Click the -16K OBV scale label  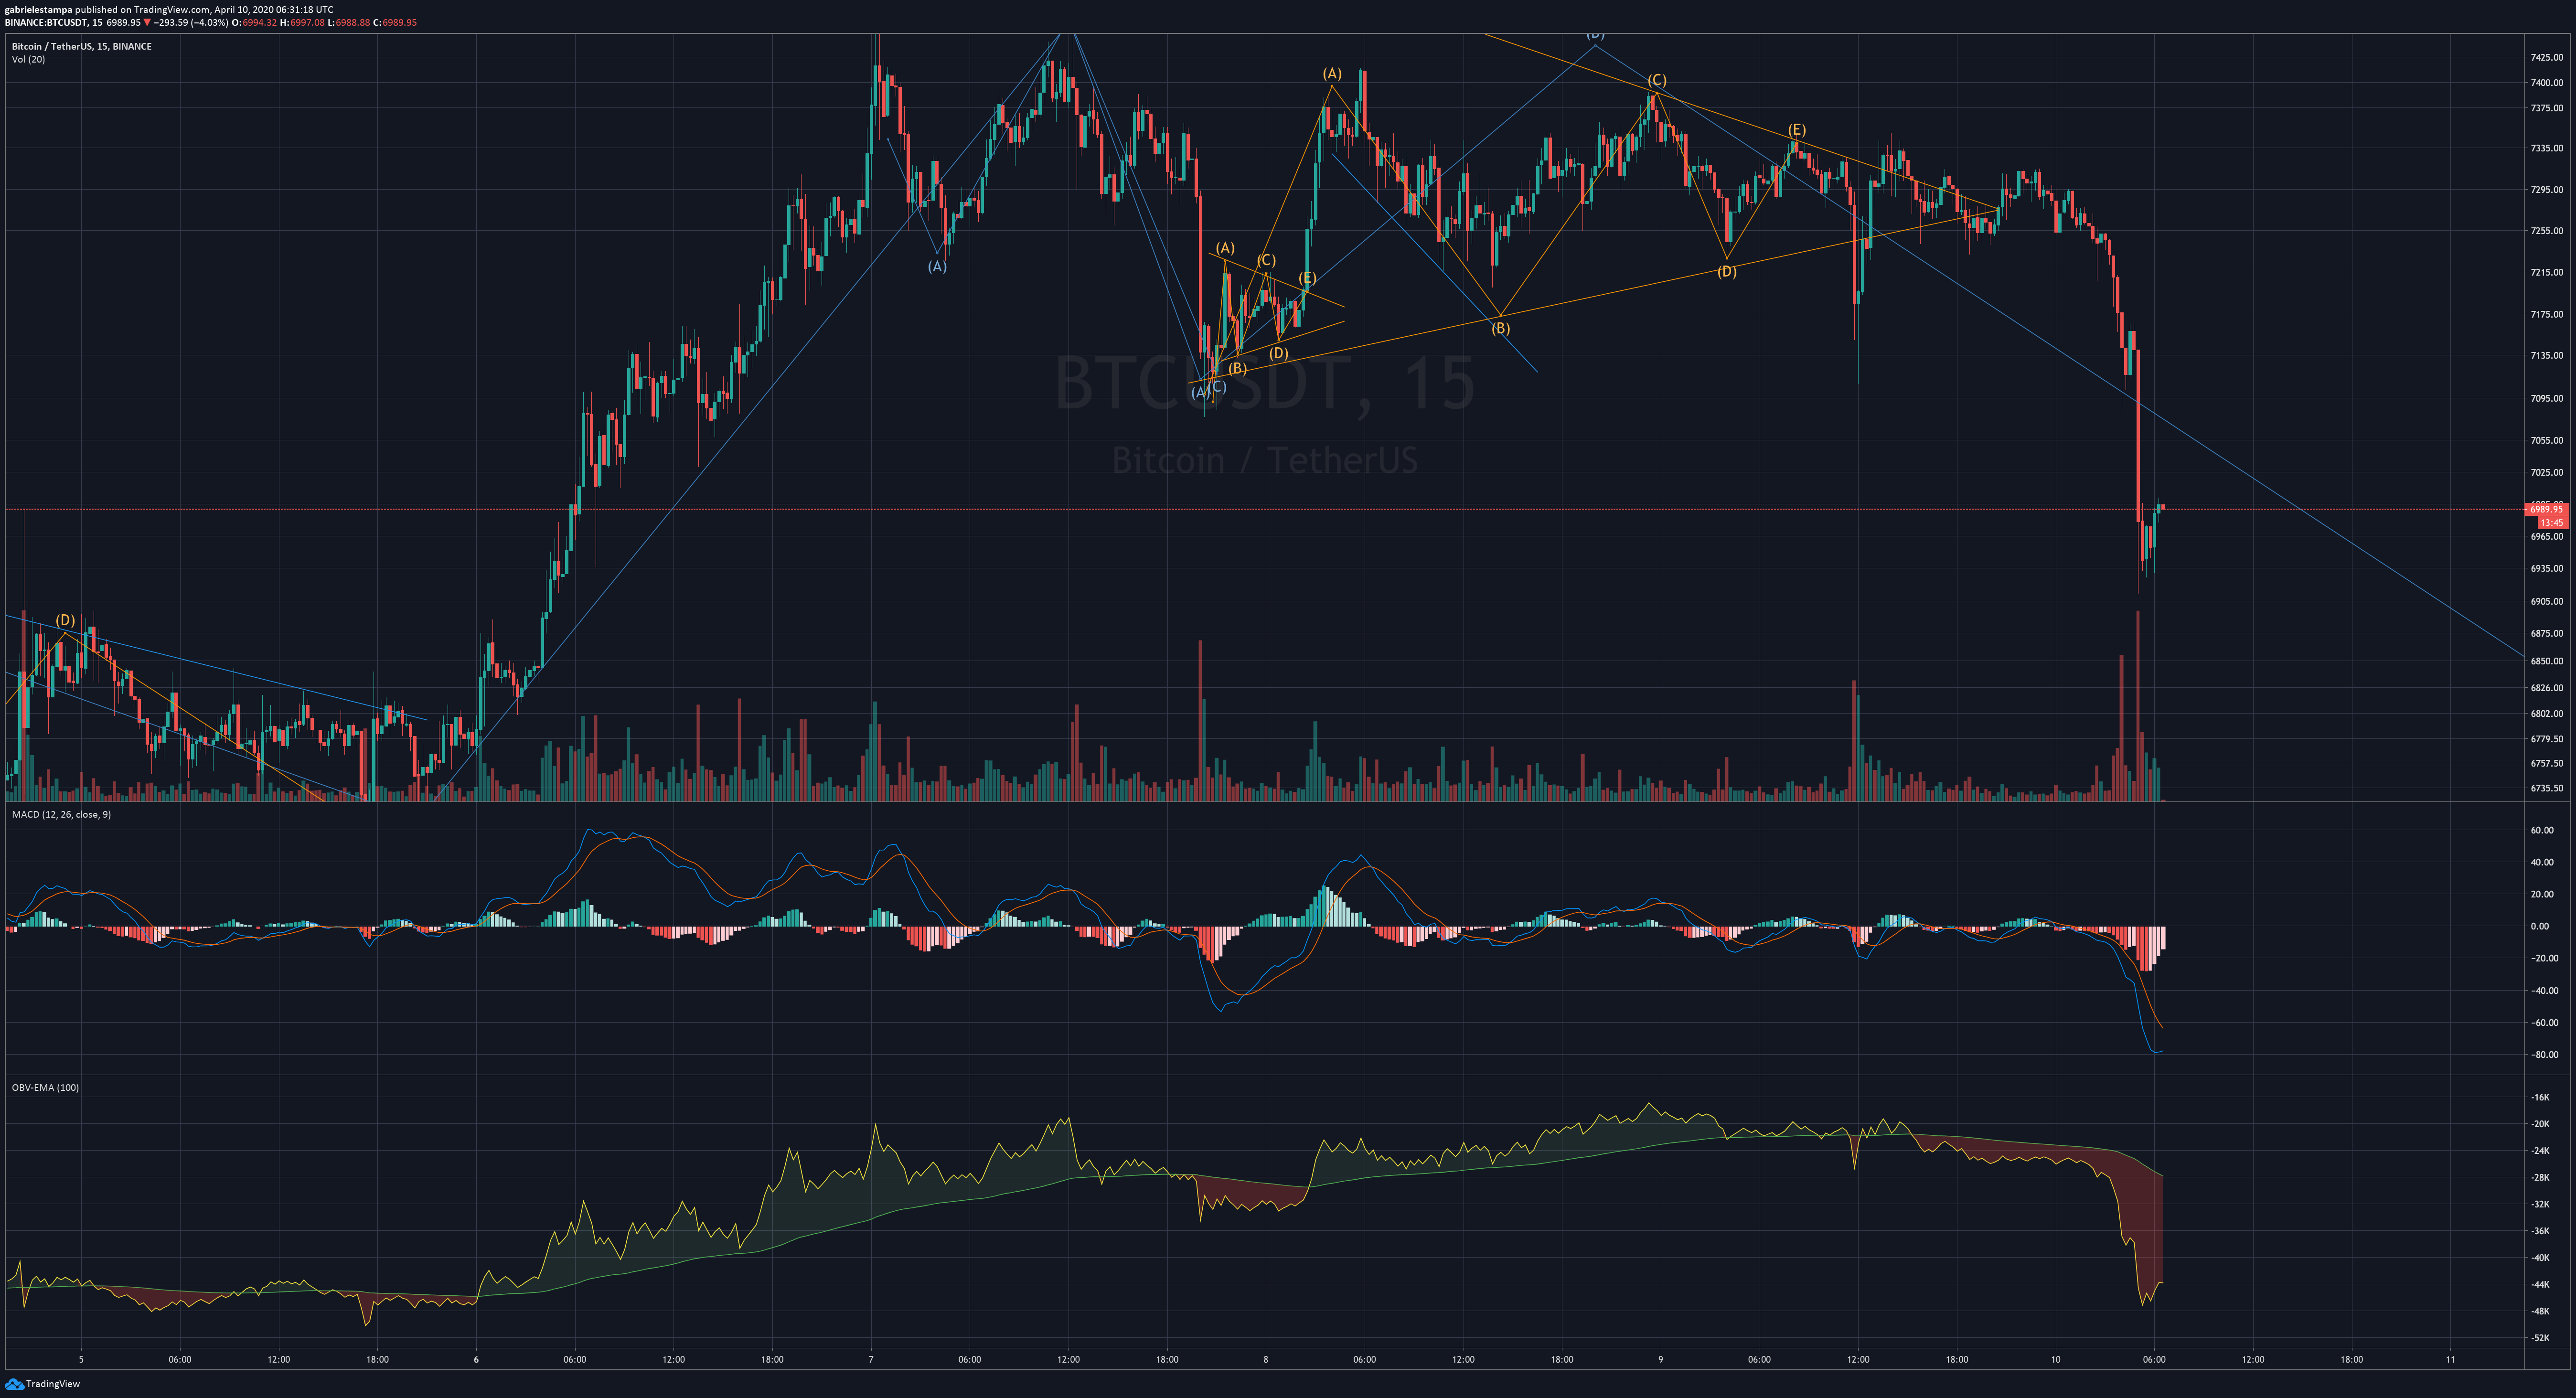2539,1097
